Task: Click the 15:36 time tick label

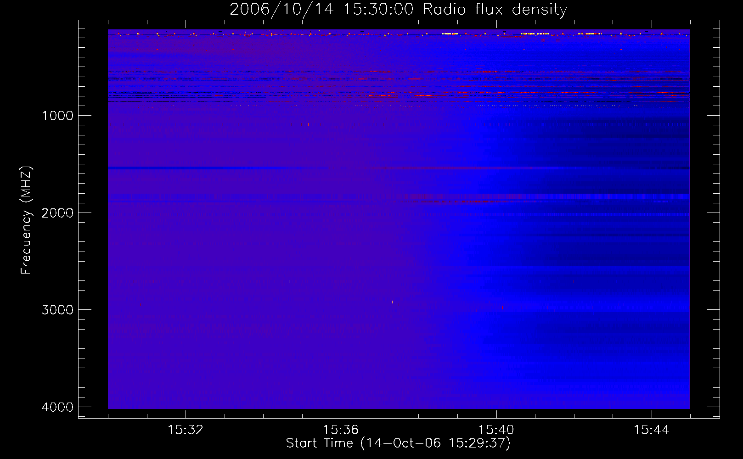Action: (x=341, y=430)
